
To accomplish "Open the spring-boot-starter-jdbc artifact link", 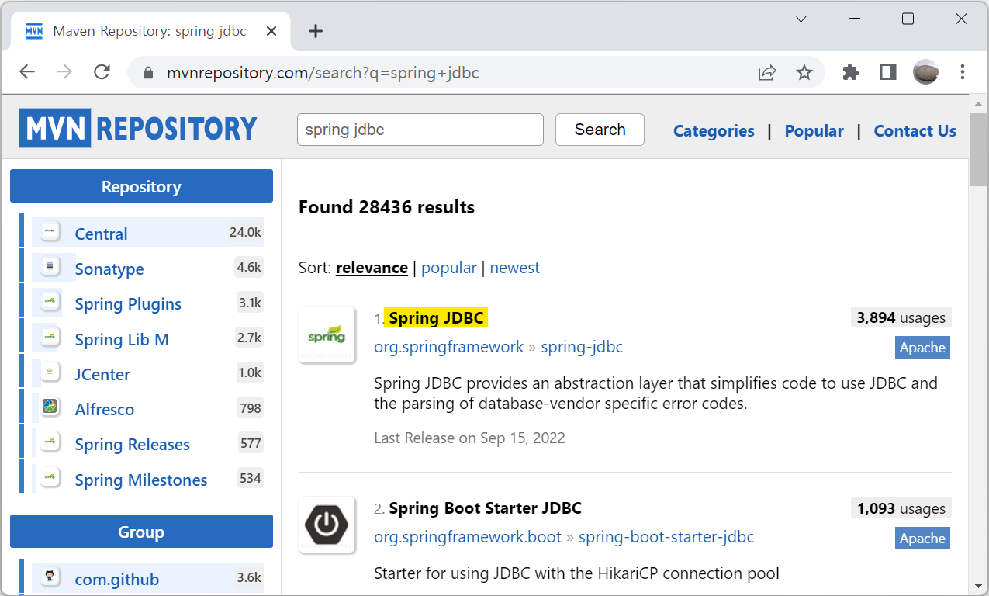I will click(666, 537).
